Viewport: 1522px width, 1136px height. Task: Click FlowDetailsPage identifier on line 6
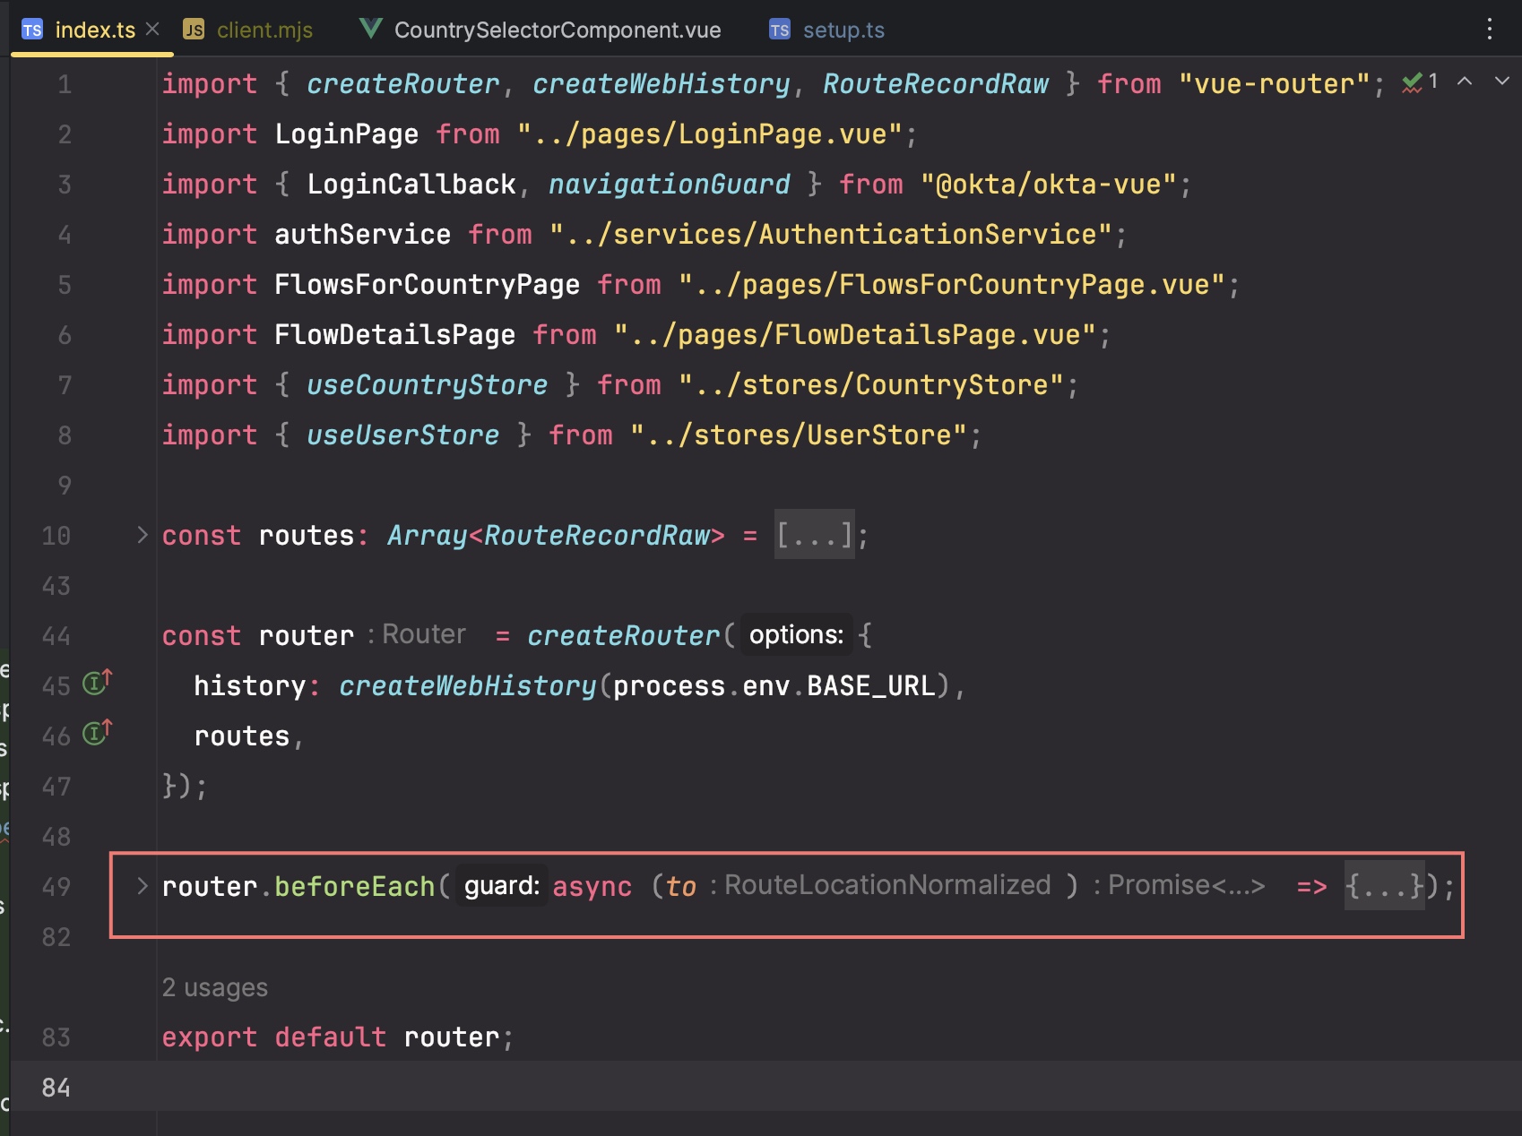[395, 334]
